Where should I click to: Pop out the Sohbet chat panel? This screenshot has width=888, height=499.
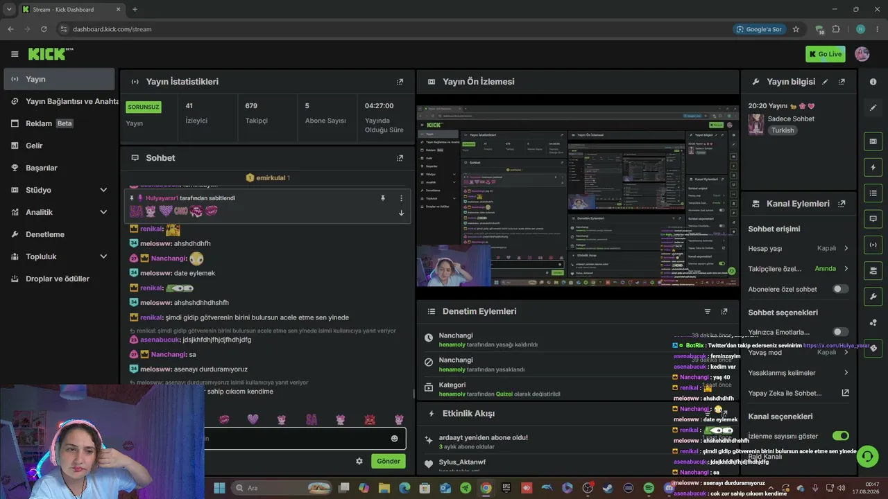point(400,158)
